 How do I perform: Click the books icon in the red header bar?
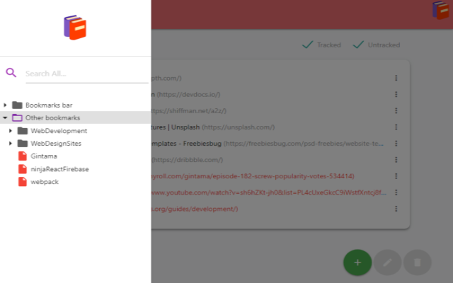(x=440, y=11)
